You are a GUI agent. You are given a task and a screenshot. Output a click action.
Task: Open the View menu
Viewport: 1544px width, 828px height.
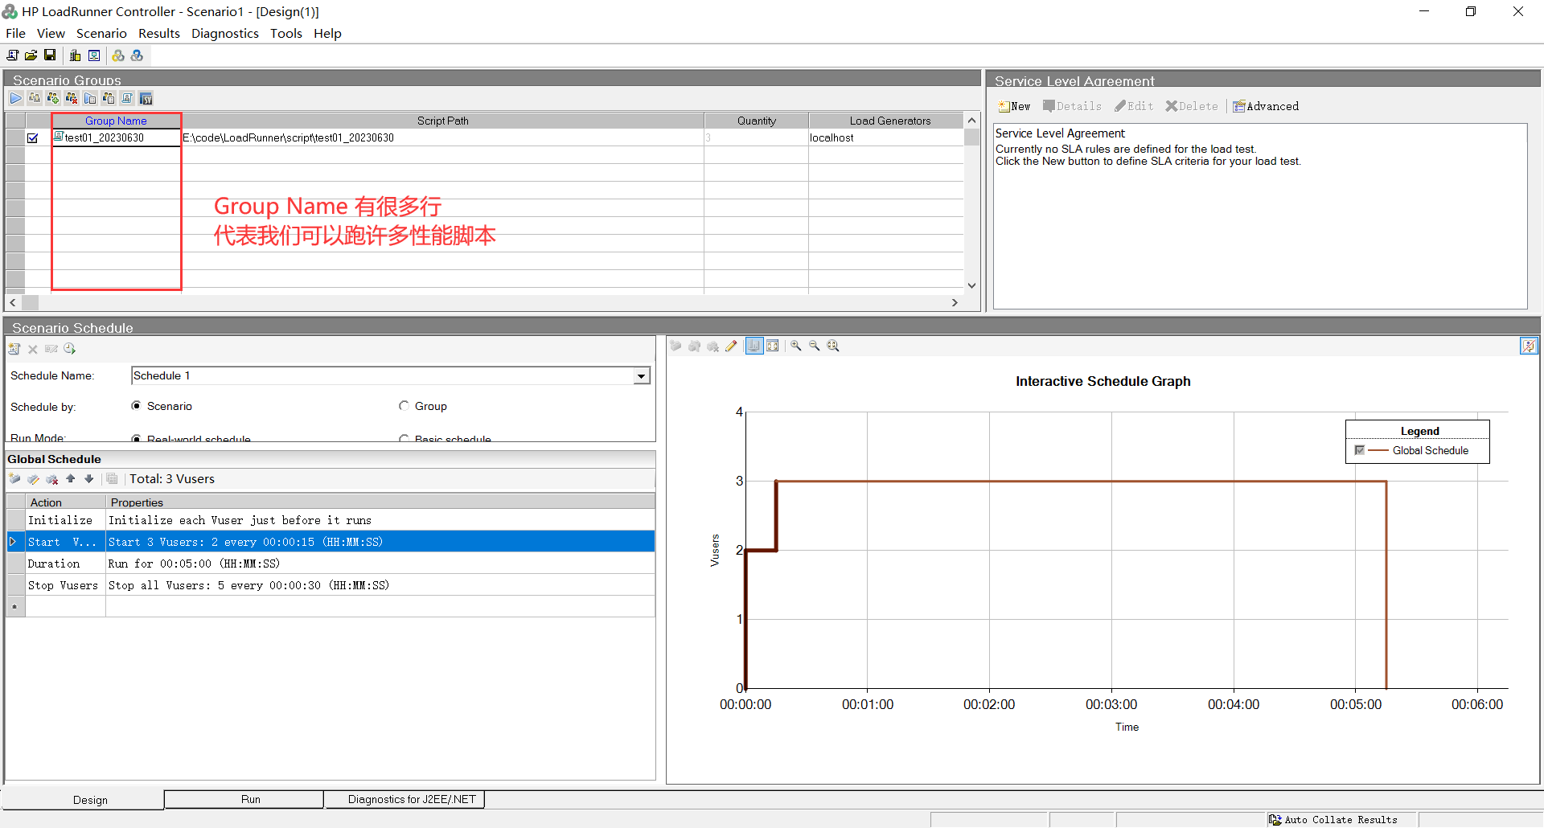[x=51, y=33]
